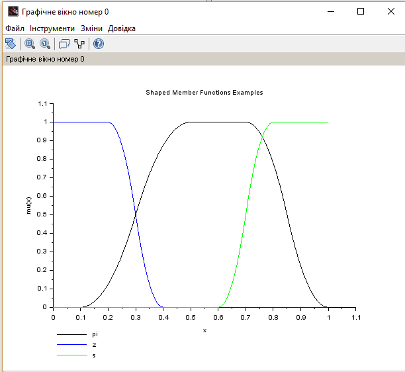Screen dimensions: 405x372
Task: Select the Rotate plot tool icon
Action: [11, 44]
